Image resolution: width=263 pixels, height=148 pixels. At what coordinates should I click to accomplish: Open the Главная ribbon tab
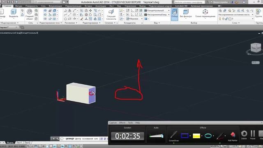[7, 6]
